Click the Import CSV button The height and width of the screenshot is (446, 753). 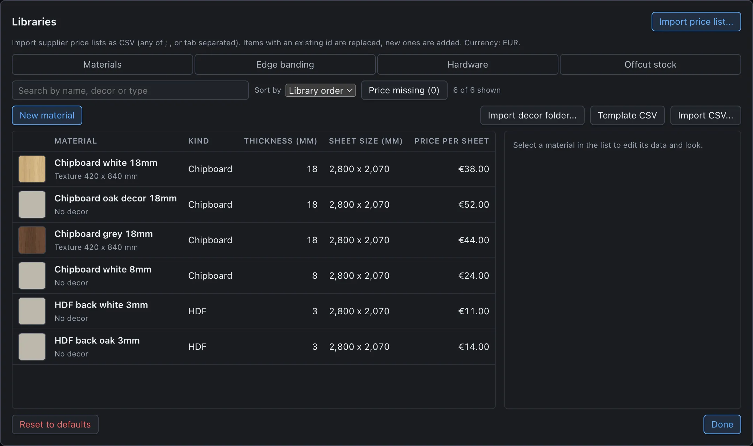pyautogui.click(x=706, y=115)
